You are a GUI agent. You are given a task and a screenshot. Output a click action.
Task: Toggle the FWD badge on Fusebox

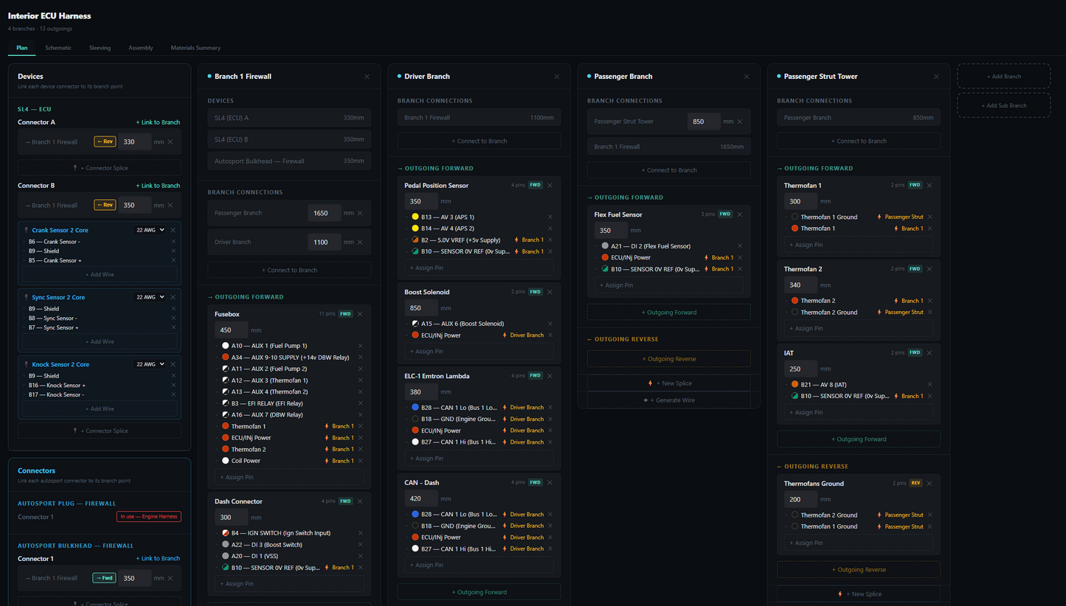[345, 314]
